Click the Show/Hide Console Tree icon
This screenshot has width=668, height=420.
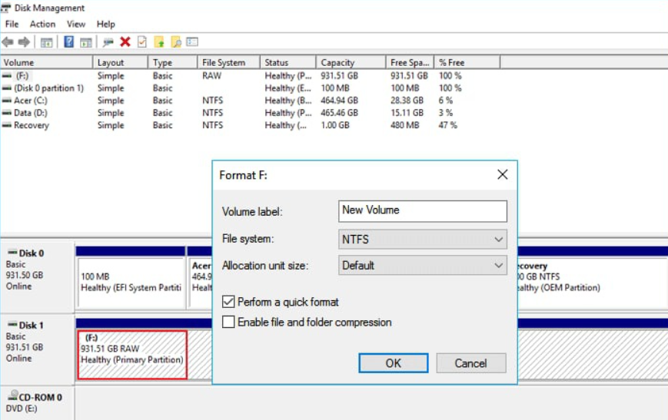46,42
